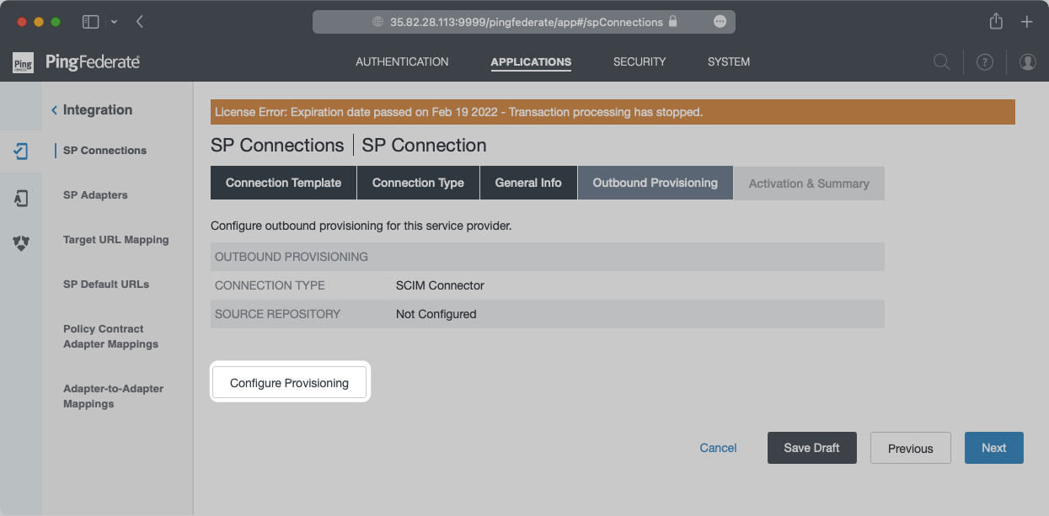Open a new browser tab

[x=1026, y=22]
